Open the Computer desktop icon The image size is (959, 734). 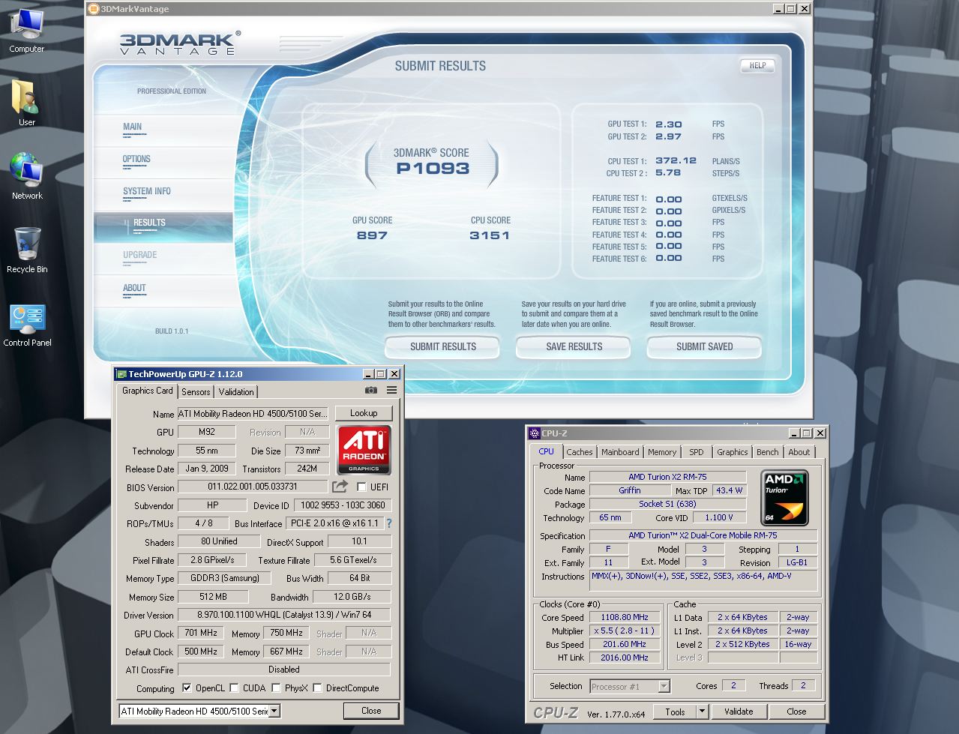click(26, 30)
